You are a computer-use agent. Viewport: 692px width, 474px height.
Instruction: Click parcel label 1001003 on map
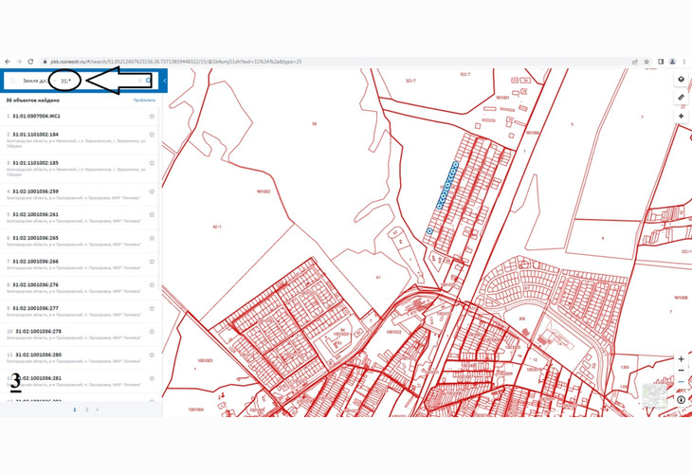(x=205, y=360)
